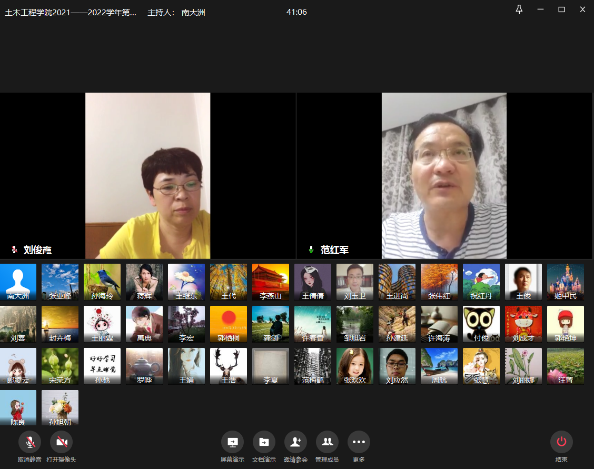Open 陈良 participant tile
Viewport: 594px width, 469px height.
click(18, 408)
